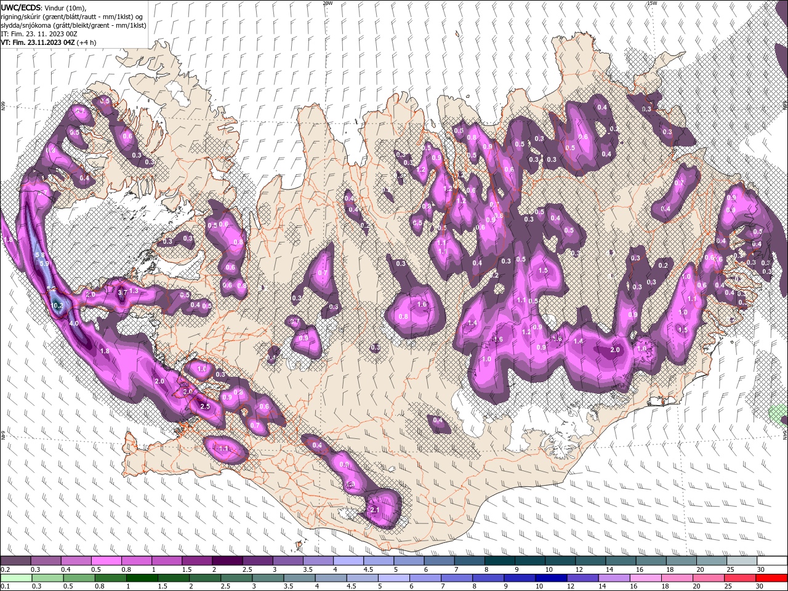Pick the red rain legend swatch above 30
This screenshot has height=591, width=788.
click(772, 579)
